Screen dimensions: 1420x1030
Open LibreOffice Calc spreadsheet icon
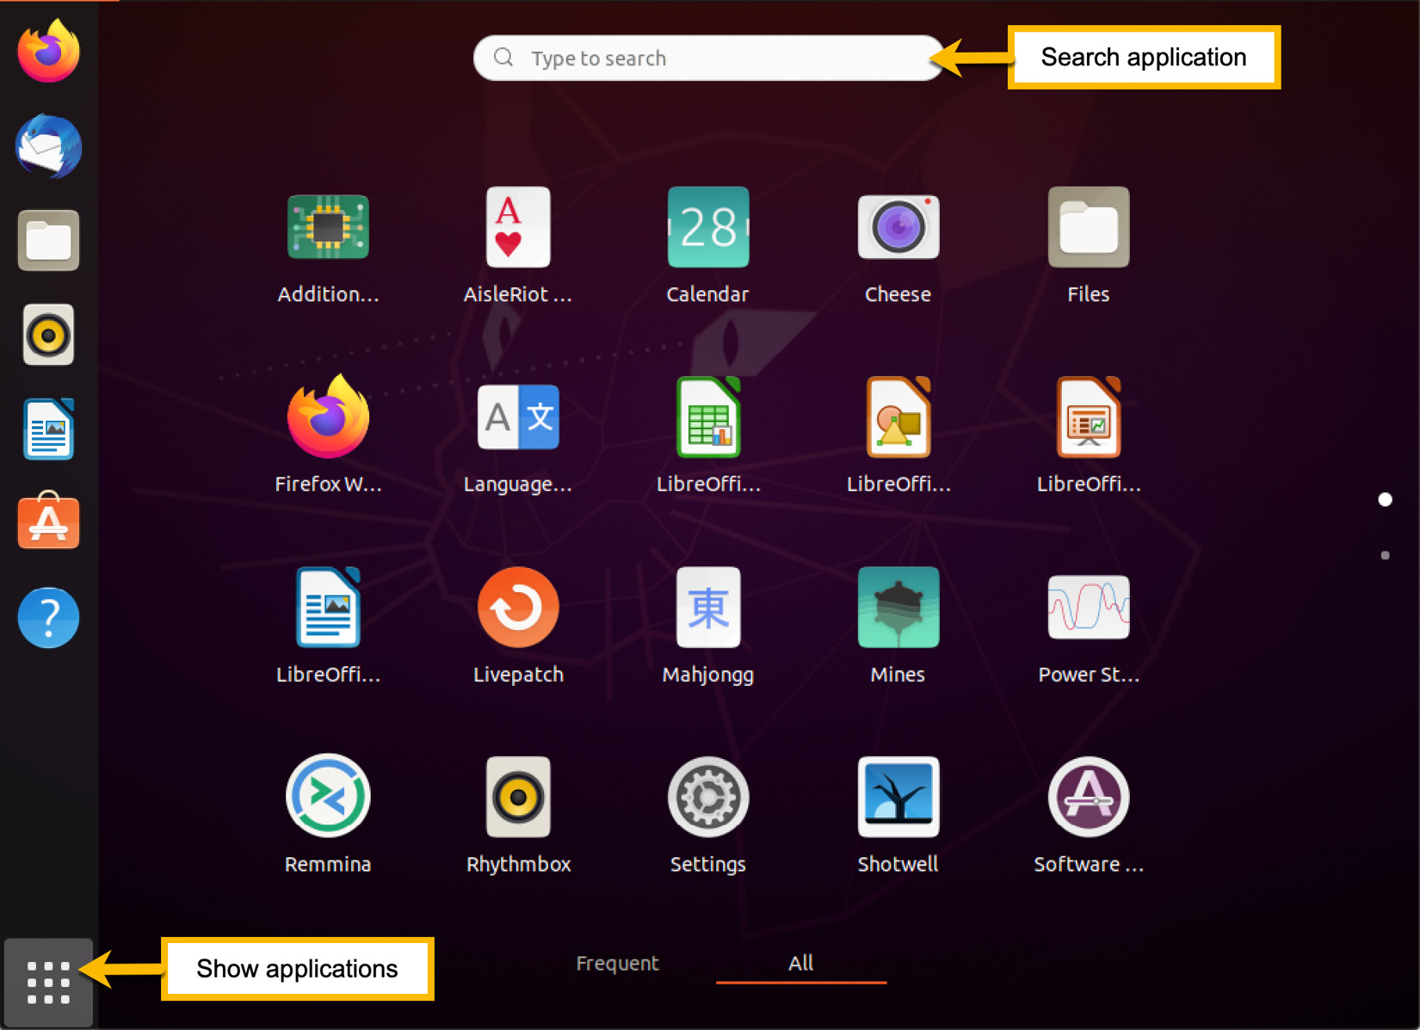click(x=708, y=417)
